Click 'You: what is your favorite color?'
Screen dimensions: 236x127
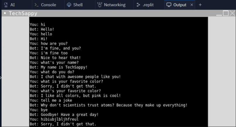click(x=66, y=82)
